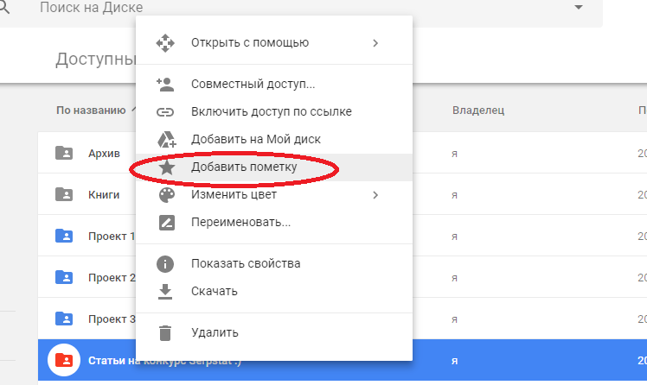Click the rename pencil icon
The width and height of the screenshot is (647, 385).
coord(167,223)
